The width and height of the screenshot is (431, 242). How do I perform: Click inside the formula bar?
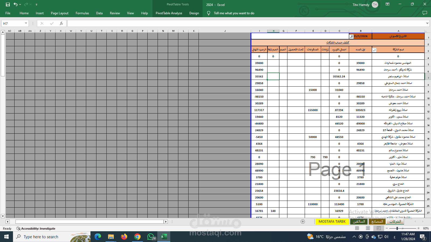click(246, 23)
